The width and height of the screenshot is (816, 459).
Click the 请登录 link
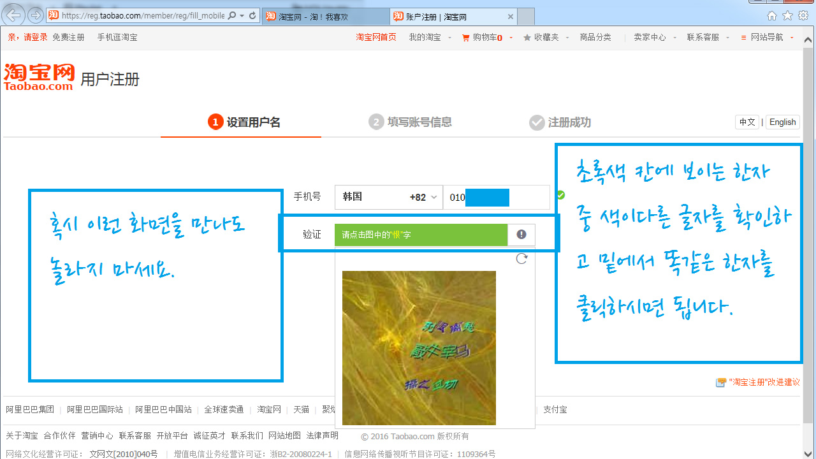[36, 38]
